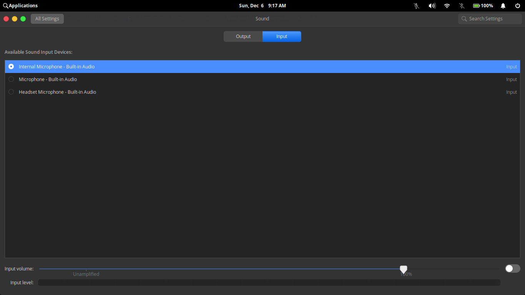Click the search magnifier in Search Settings
The image size is (525, 295).
click(x=464, y=18)
